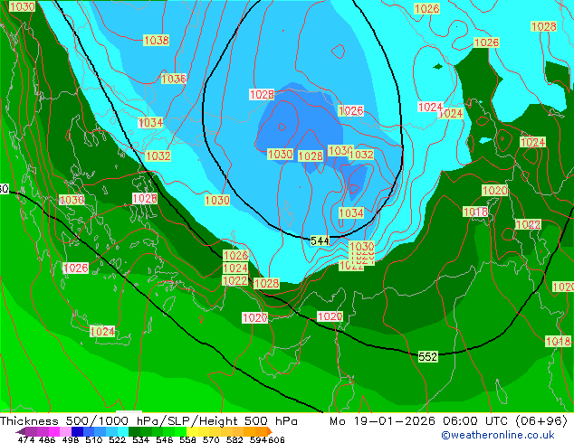
Task: Click the 486 thickness legend value
Action: pyautogui.click(x=47, y=439)
